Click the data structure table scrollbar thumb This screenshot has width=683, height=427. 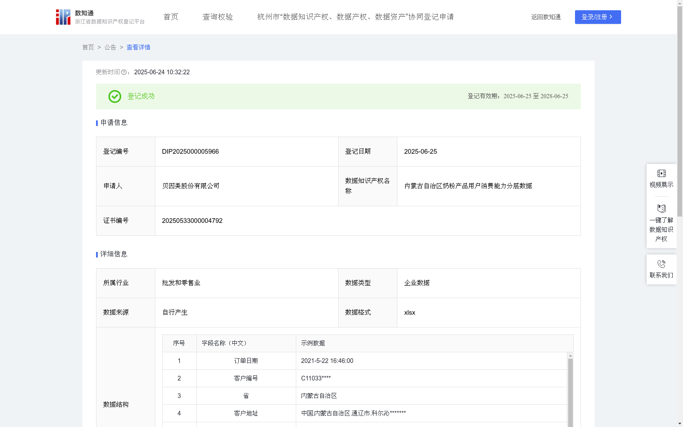point(570,393)
